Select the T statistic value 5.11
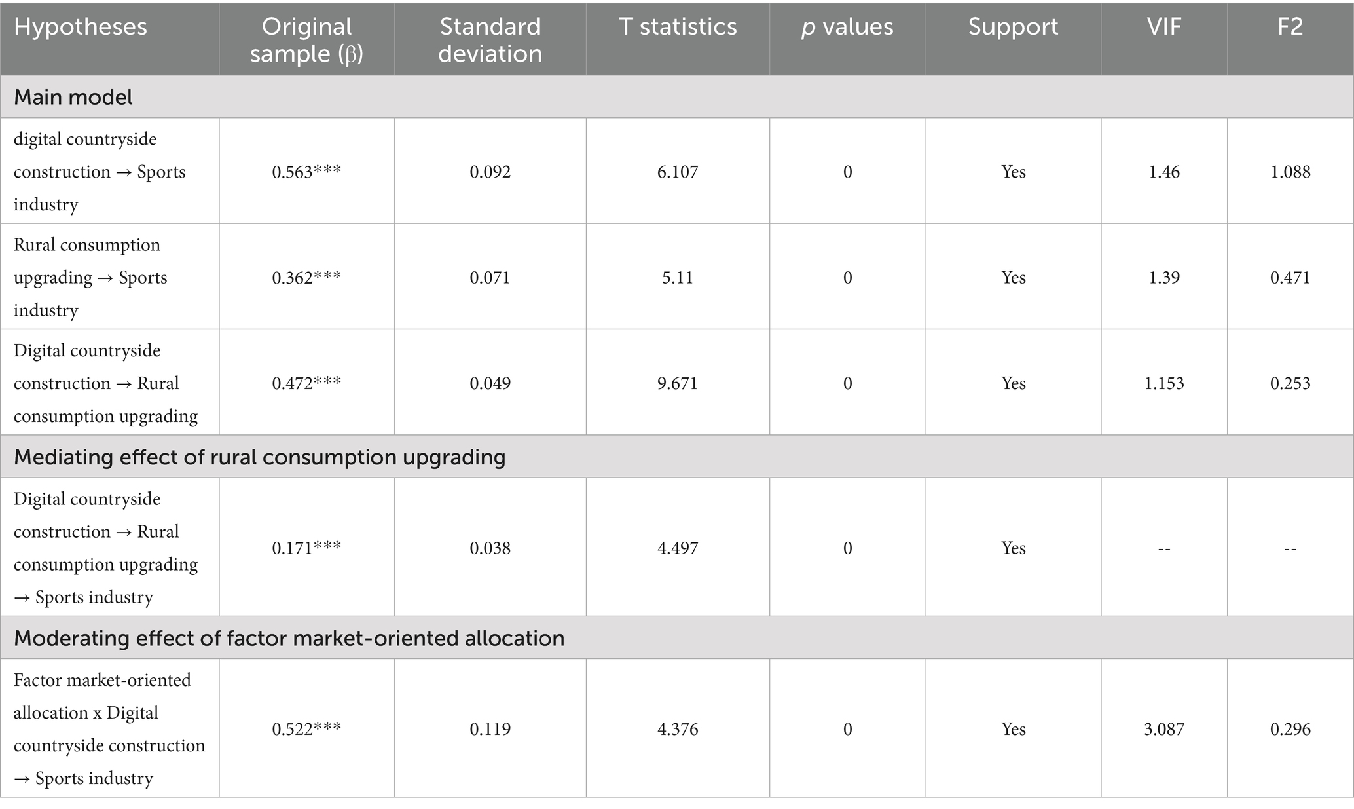The height and width of the screenshot is (809, 1354). pyautogui.click(x=678, y=277)
